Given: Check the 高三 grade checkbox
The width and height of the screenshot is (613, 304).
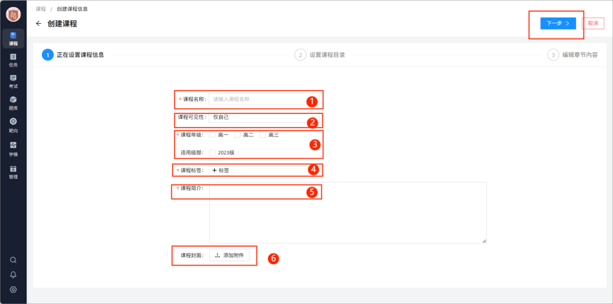Looking at the screenshot, I should tap(262, 135).
